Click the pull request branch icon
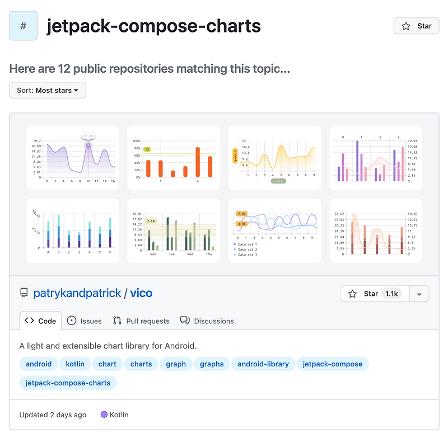The image size is (448, 438). point(117,321)
